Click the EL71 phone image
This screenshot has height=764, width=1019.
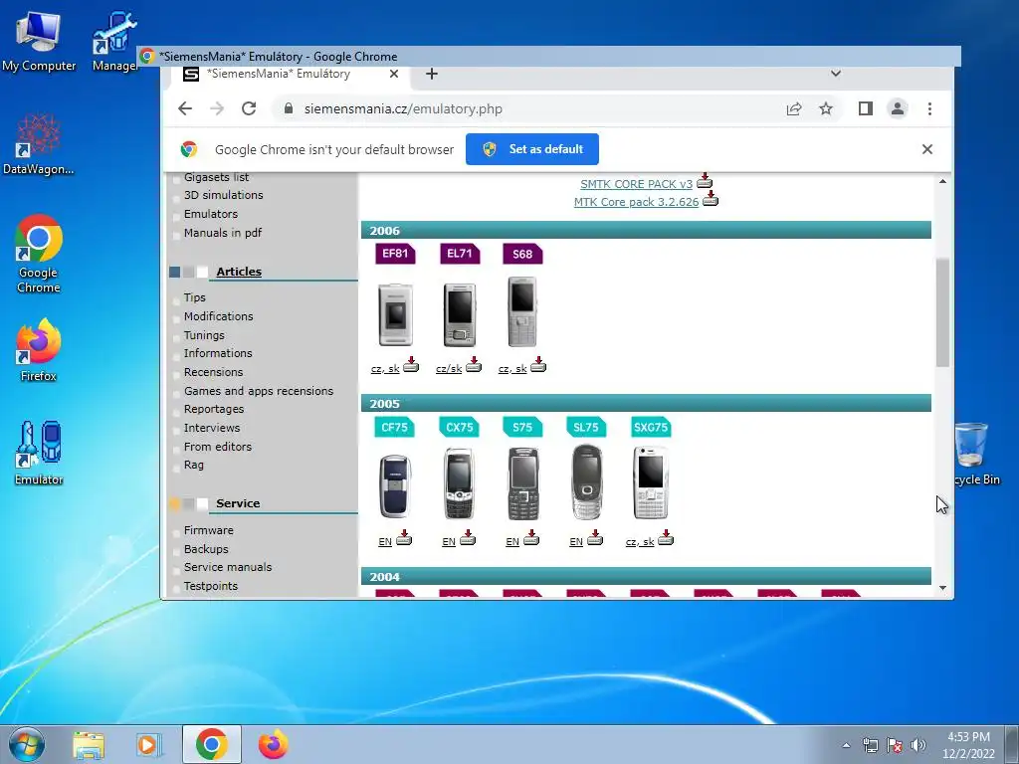460,314
